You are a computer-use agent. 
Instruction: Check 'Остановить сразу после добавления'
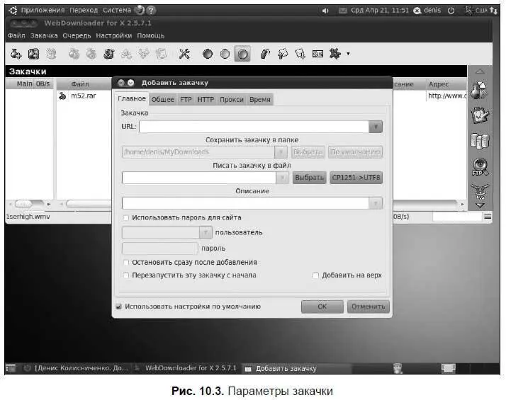(x=126, y=263)
